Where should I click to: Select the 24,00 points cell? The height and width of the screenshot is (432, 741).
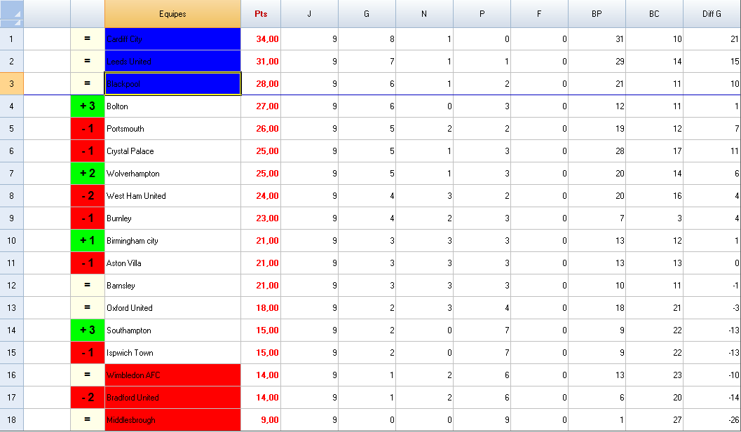261,195
